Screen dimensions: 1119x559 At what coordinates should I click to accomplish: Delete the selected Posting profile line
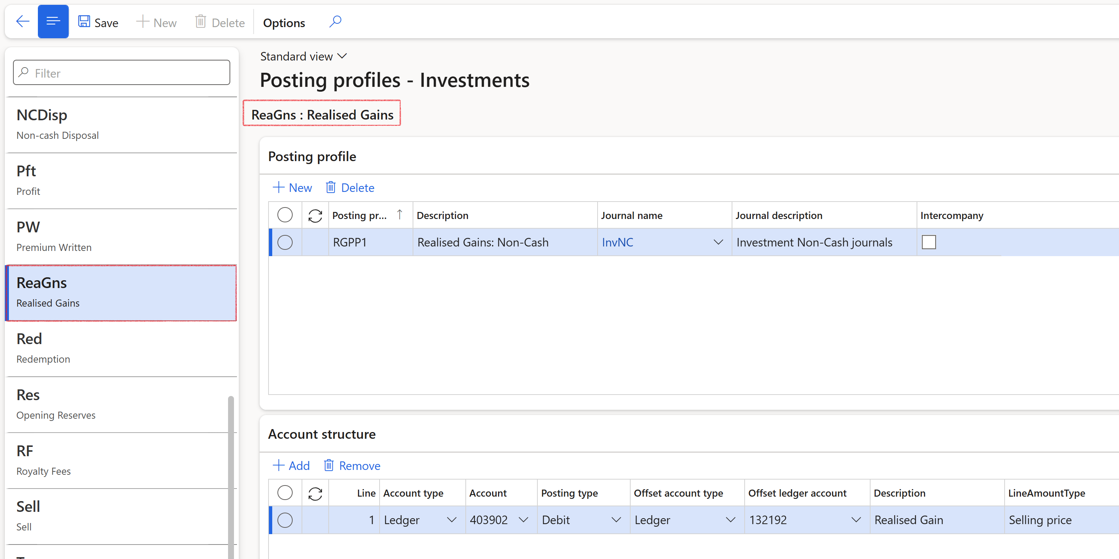(x=350, y=187)
